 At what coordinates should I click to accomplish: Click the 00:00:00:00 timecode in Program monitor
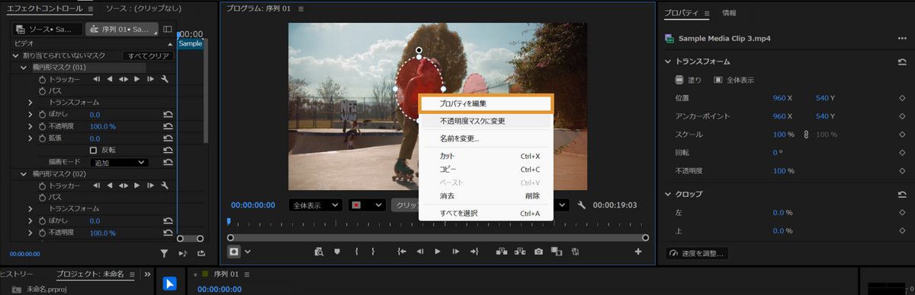coord(252,205)
